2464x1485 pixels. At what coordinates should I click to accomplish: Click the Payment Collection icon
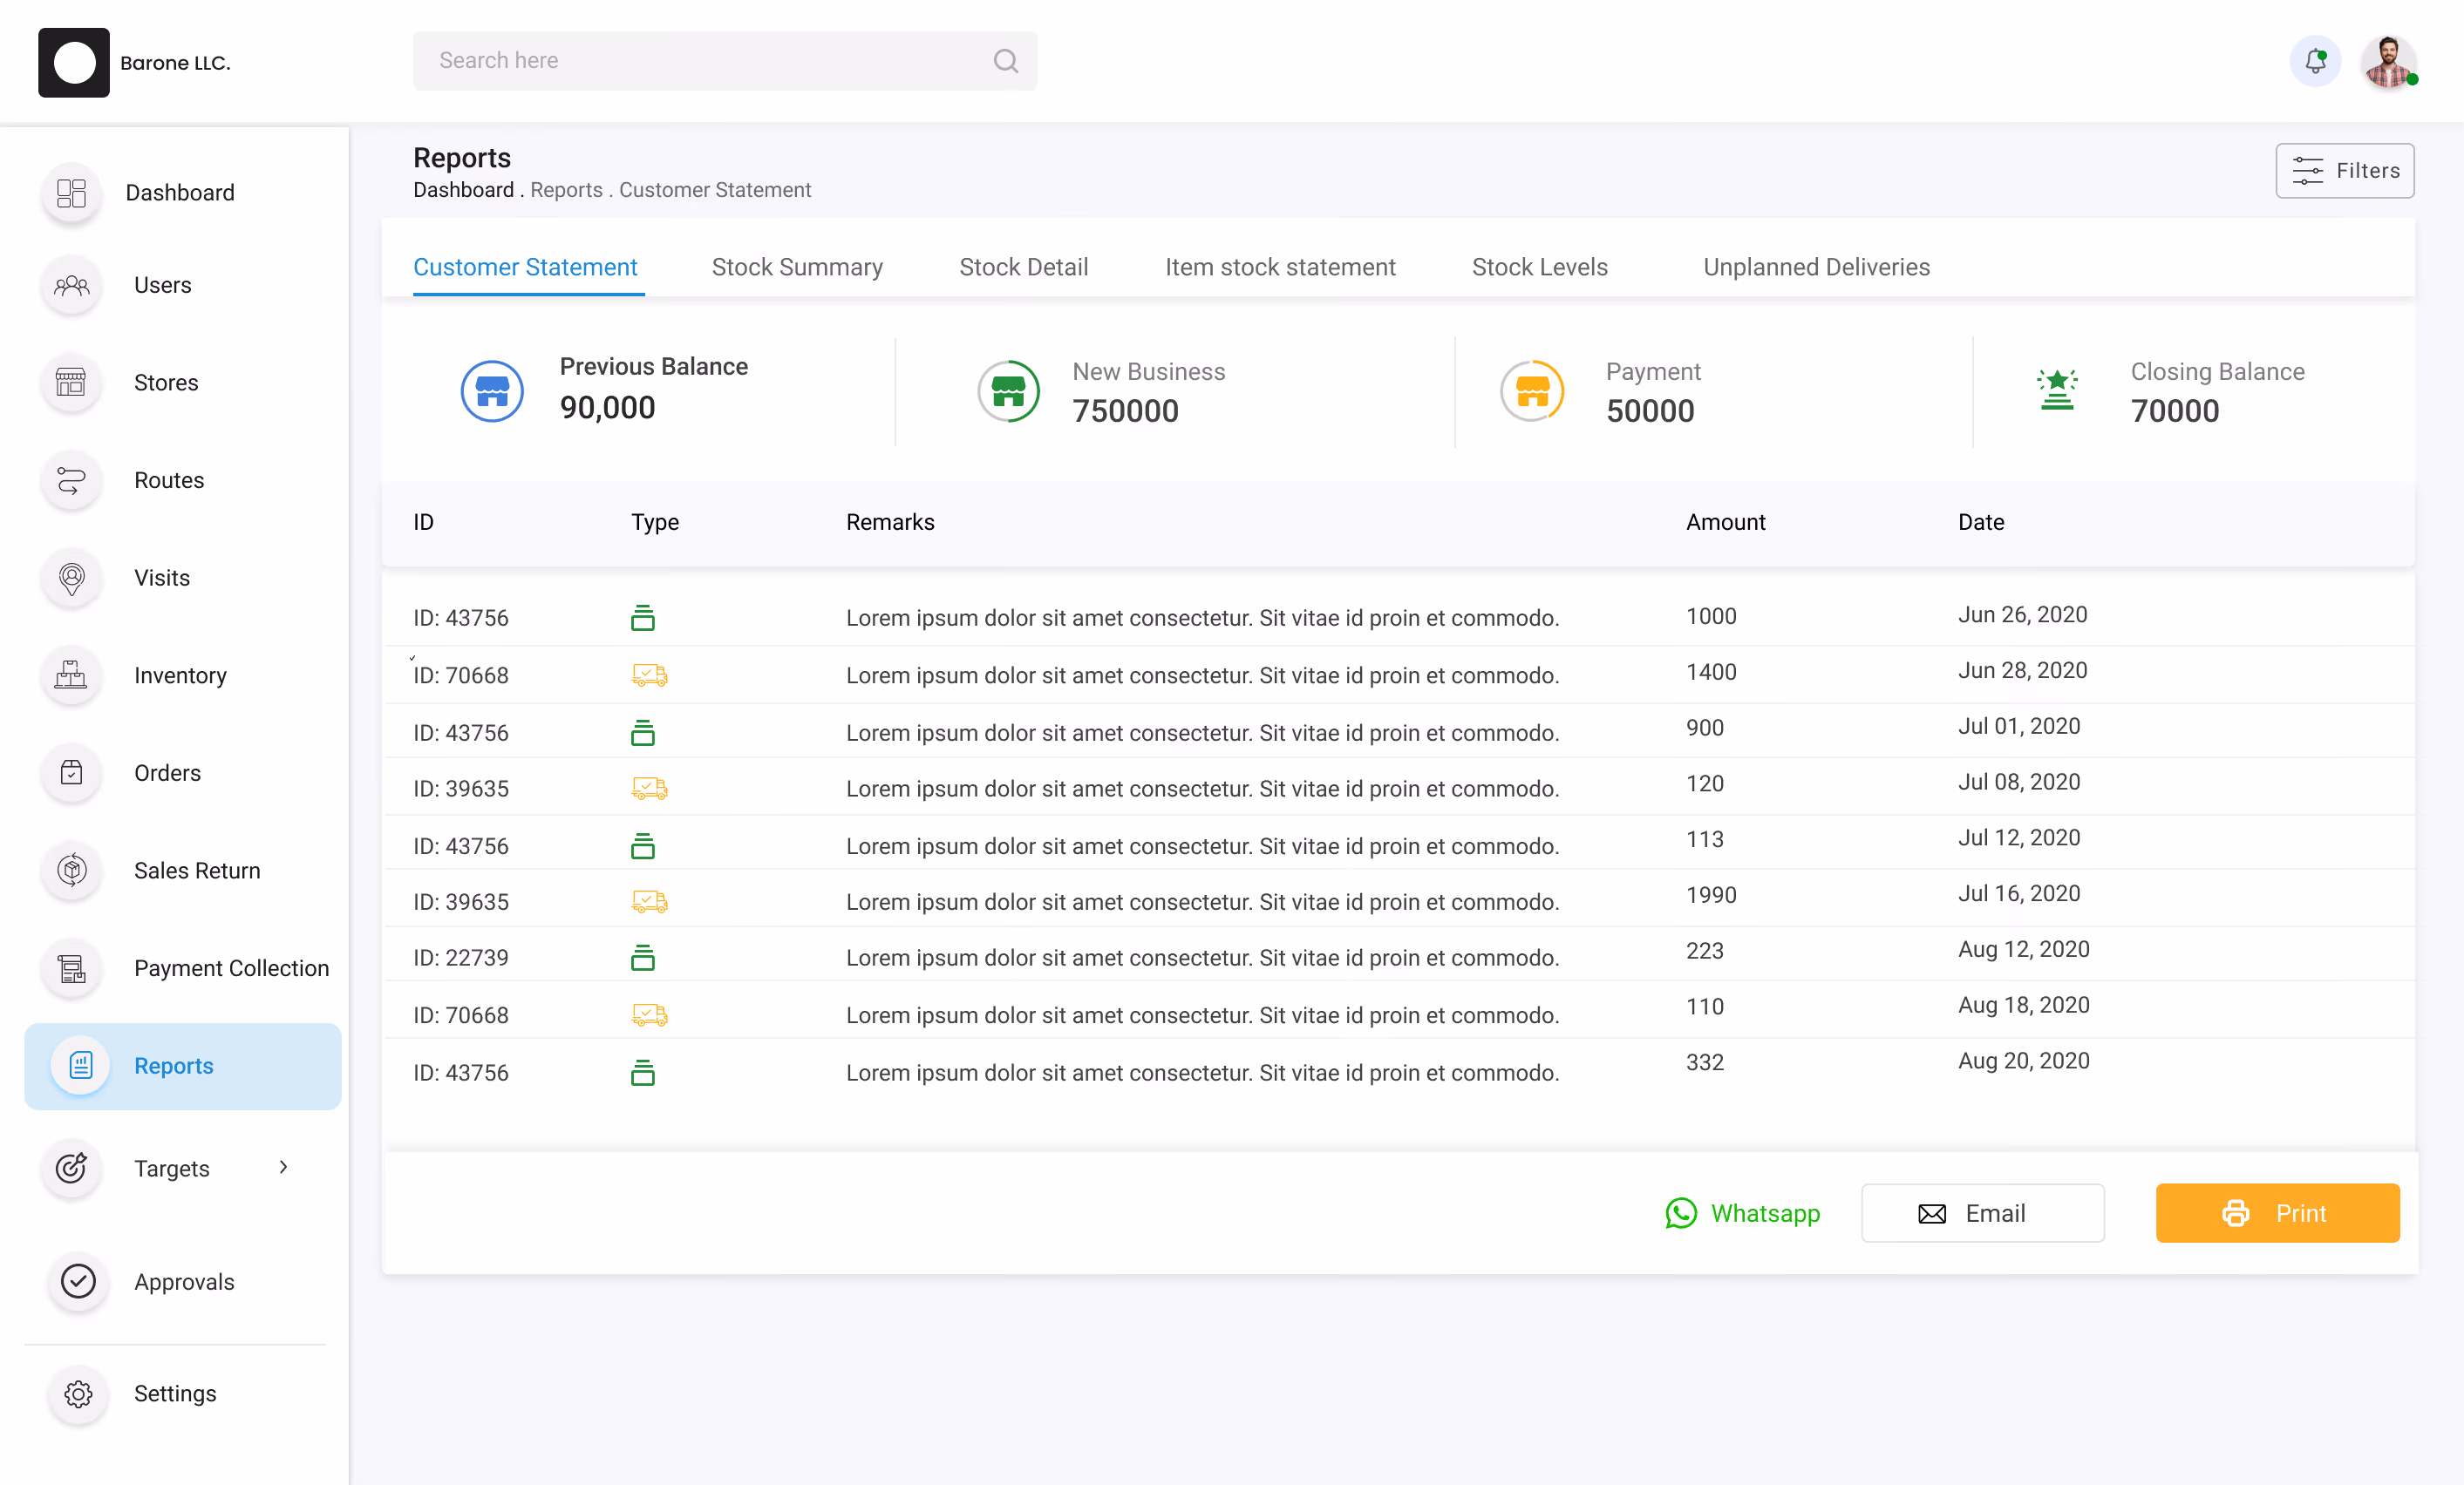coord(71,968)
